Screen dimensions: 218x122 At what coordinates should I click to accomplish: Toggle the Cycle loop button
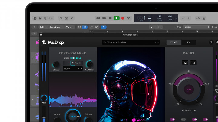[129, 18]
